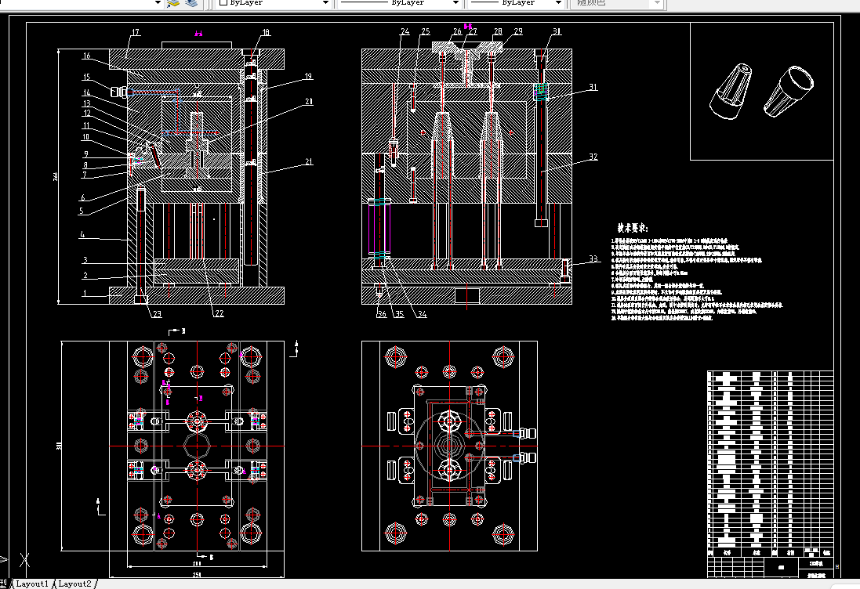Switch to the Layout2 tab
This screenshot has width=860, height=589.
(x=74, y=584)
